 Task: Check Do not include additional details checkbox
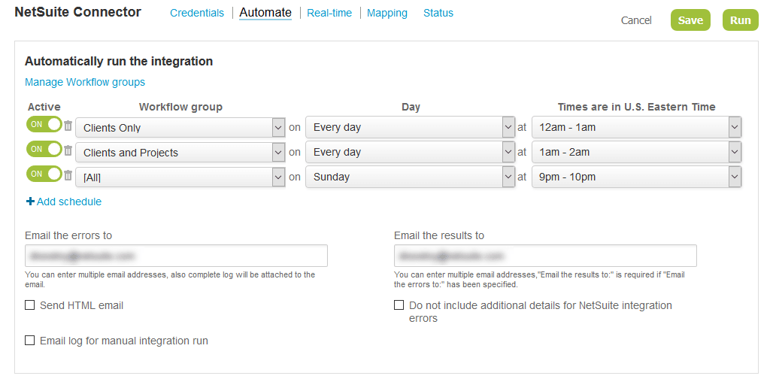tap(399, 305)
